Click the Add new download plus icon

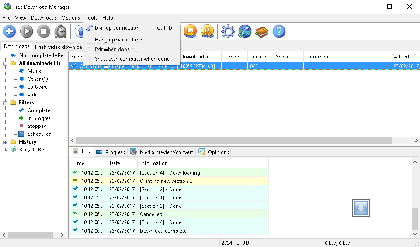coord(9,31)
